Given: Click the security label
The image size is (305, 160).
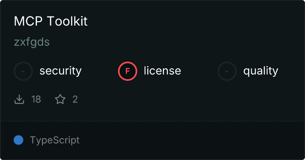Looking at the screenshot, I should 61,71.
